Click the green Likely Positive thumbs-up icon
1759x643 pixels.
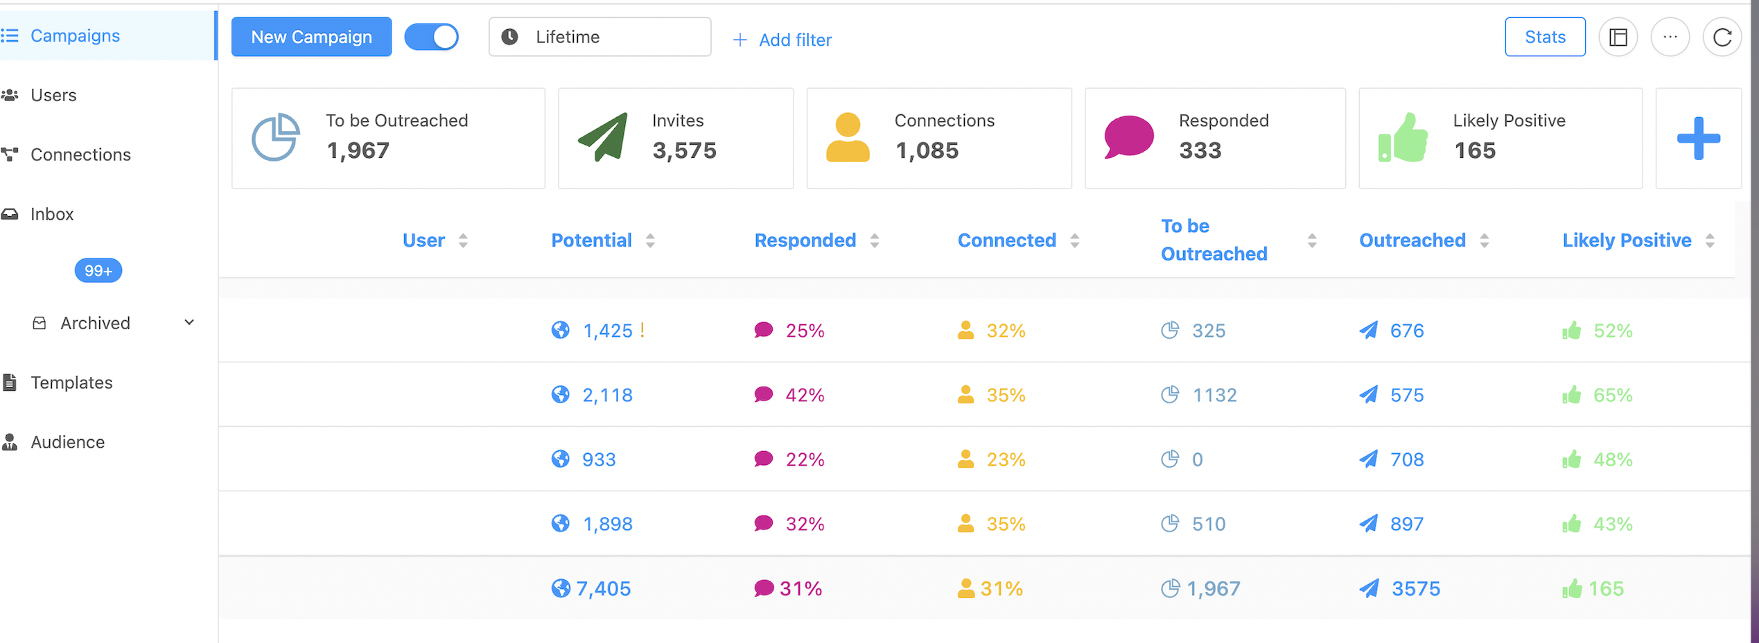point(1403,137)
